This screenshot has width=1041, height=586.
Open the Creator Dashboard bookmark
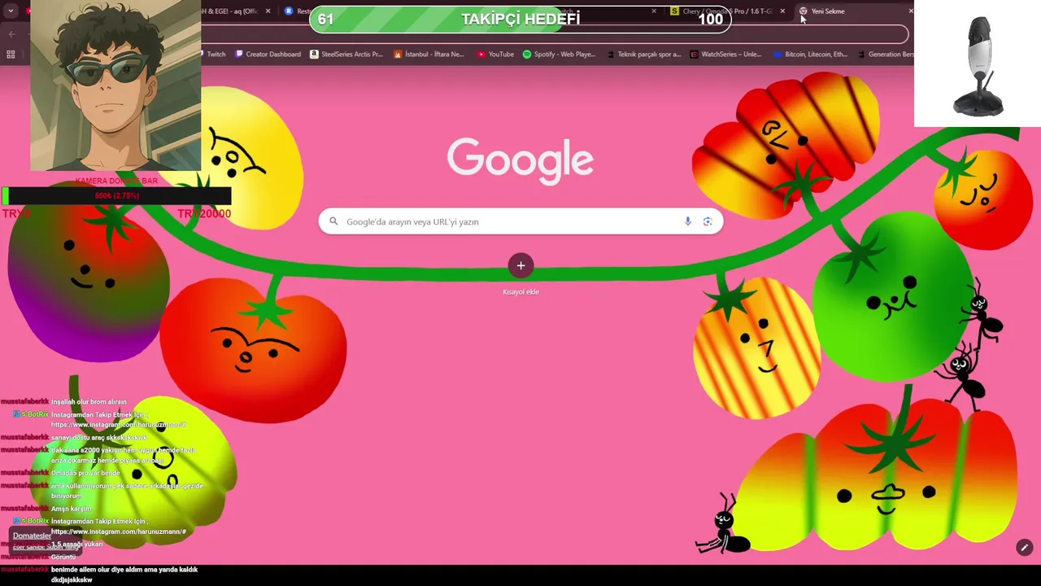pos(268,55)
